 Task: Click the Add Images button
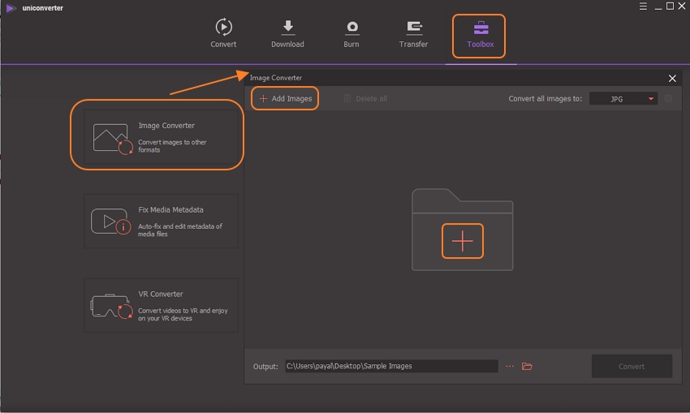[x=285, y=98]
